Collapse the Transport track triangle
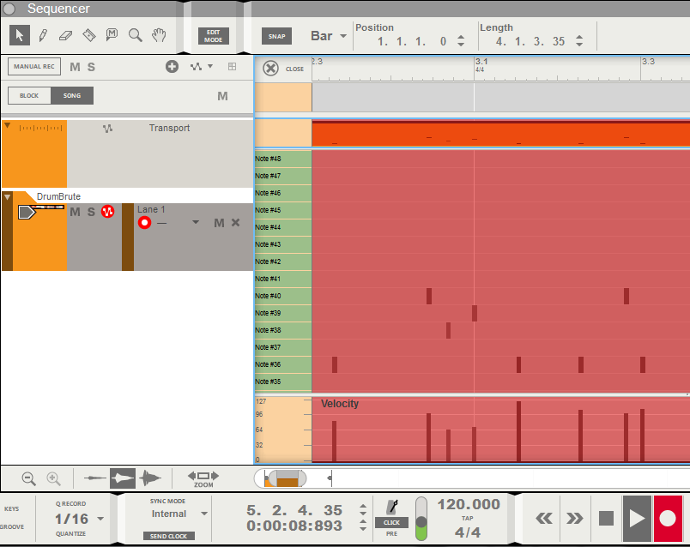Viewport: 690px width, 547px height. coord(8,126)
